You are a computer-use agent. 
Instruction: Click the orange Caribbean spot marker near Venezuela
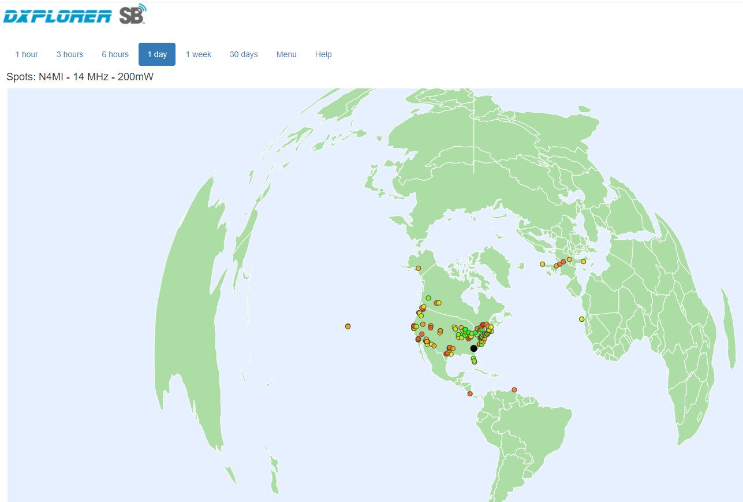(514, 389)
